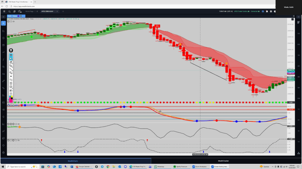
Task: Toggle the eye visibility in drawing palette
Action: pos(11,55)
